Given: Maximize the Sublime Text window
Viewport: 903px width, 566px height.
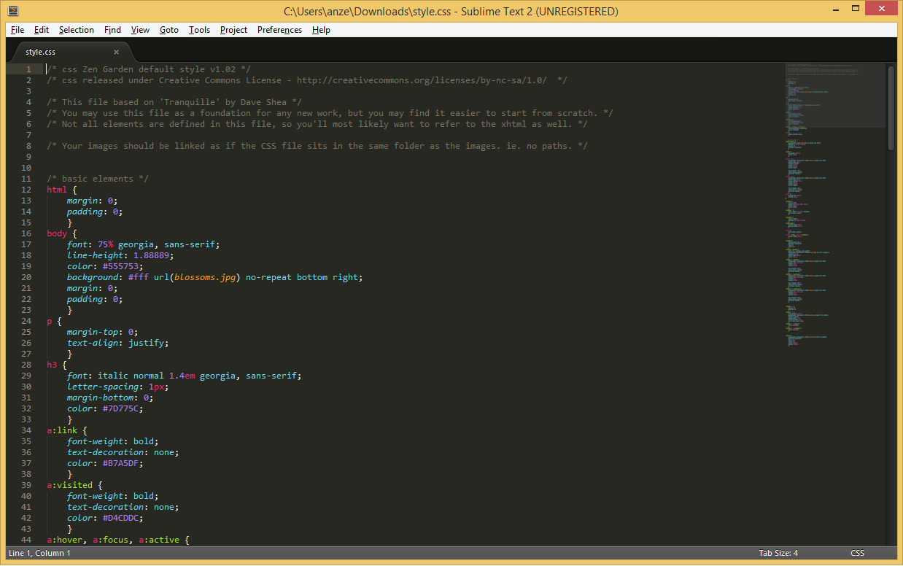Looking at the screenshot, I should [855, 9].
